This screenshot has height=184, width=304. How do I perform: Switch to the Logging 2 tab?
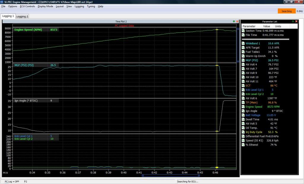22,16
